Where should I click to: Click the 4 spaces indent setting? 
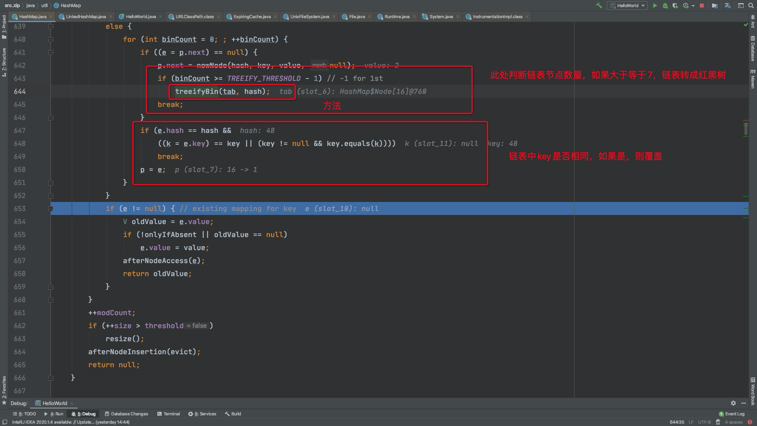pos(734,422)
